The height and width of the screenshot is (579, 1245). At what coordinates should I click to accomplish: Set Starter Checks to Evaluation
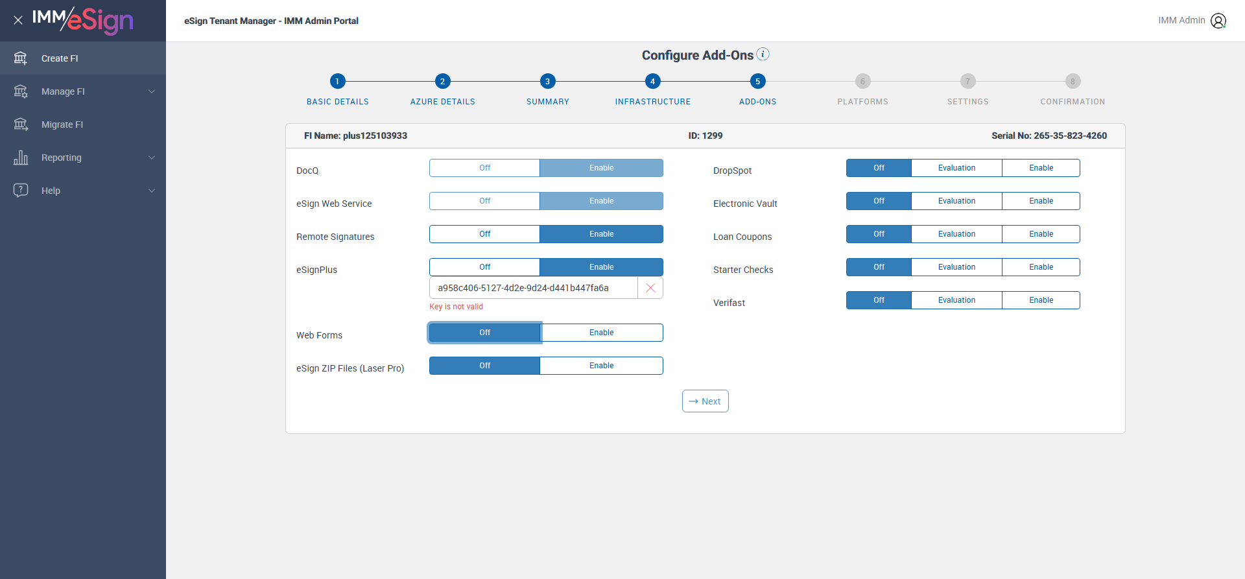point(956,267)
